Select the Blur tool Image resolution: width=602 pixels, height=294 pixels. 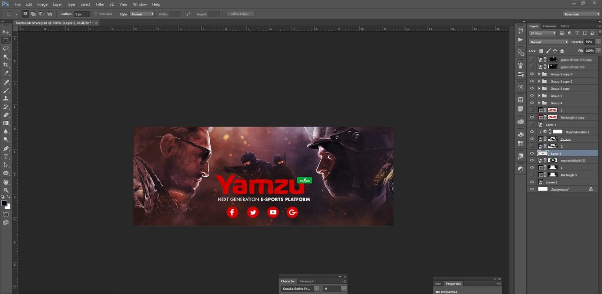coord(6,131)
